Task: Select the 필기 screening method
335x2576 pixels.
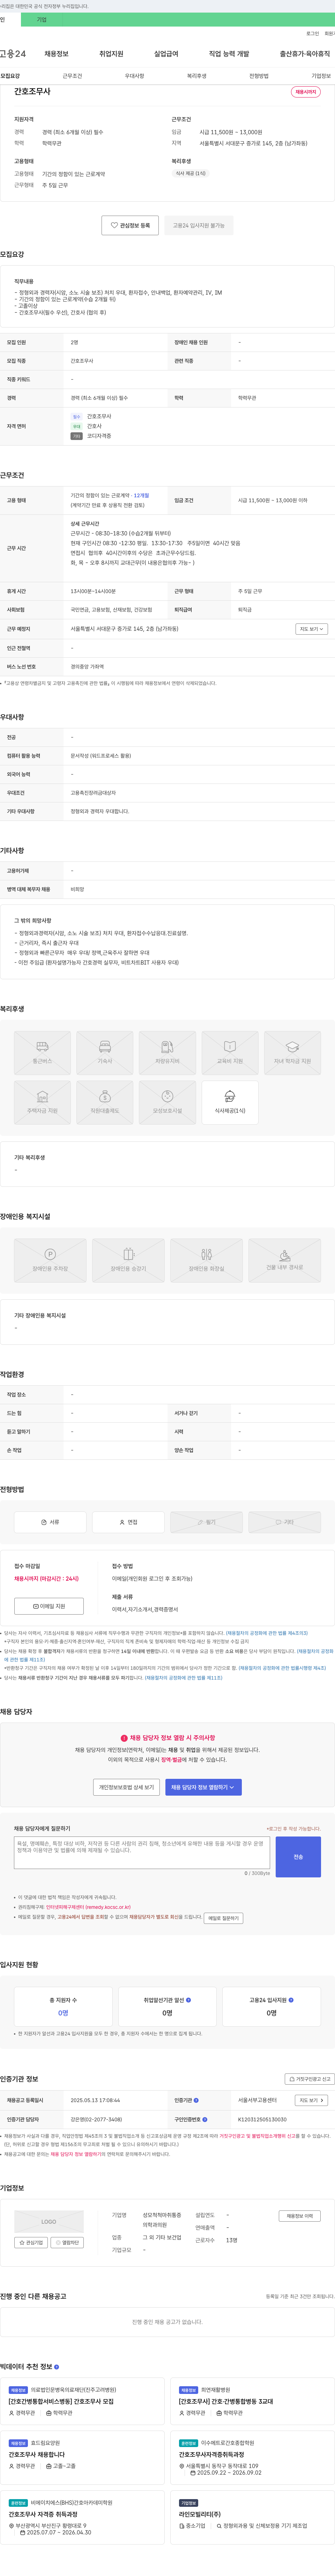Action: [206, 1522]
